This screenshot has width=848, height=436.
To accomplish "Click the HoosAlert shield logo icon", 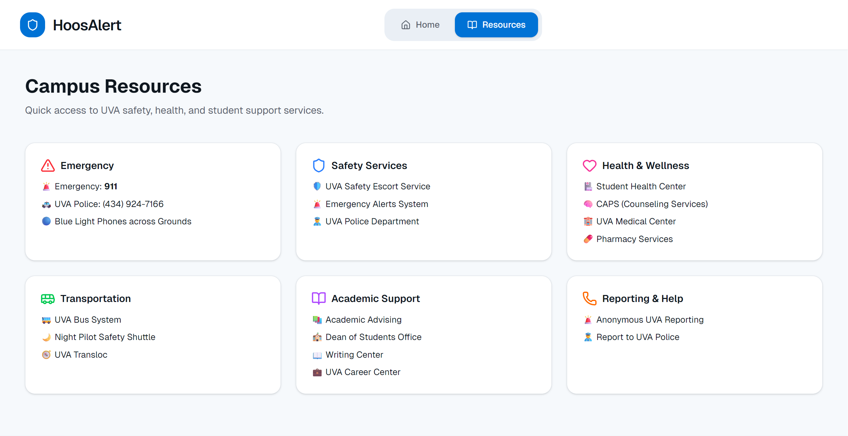I will [32, 25].
